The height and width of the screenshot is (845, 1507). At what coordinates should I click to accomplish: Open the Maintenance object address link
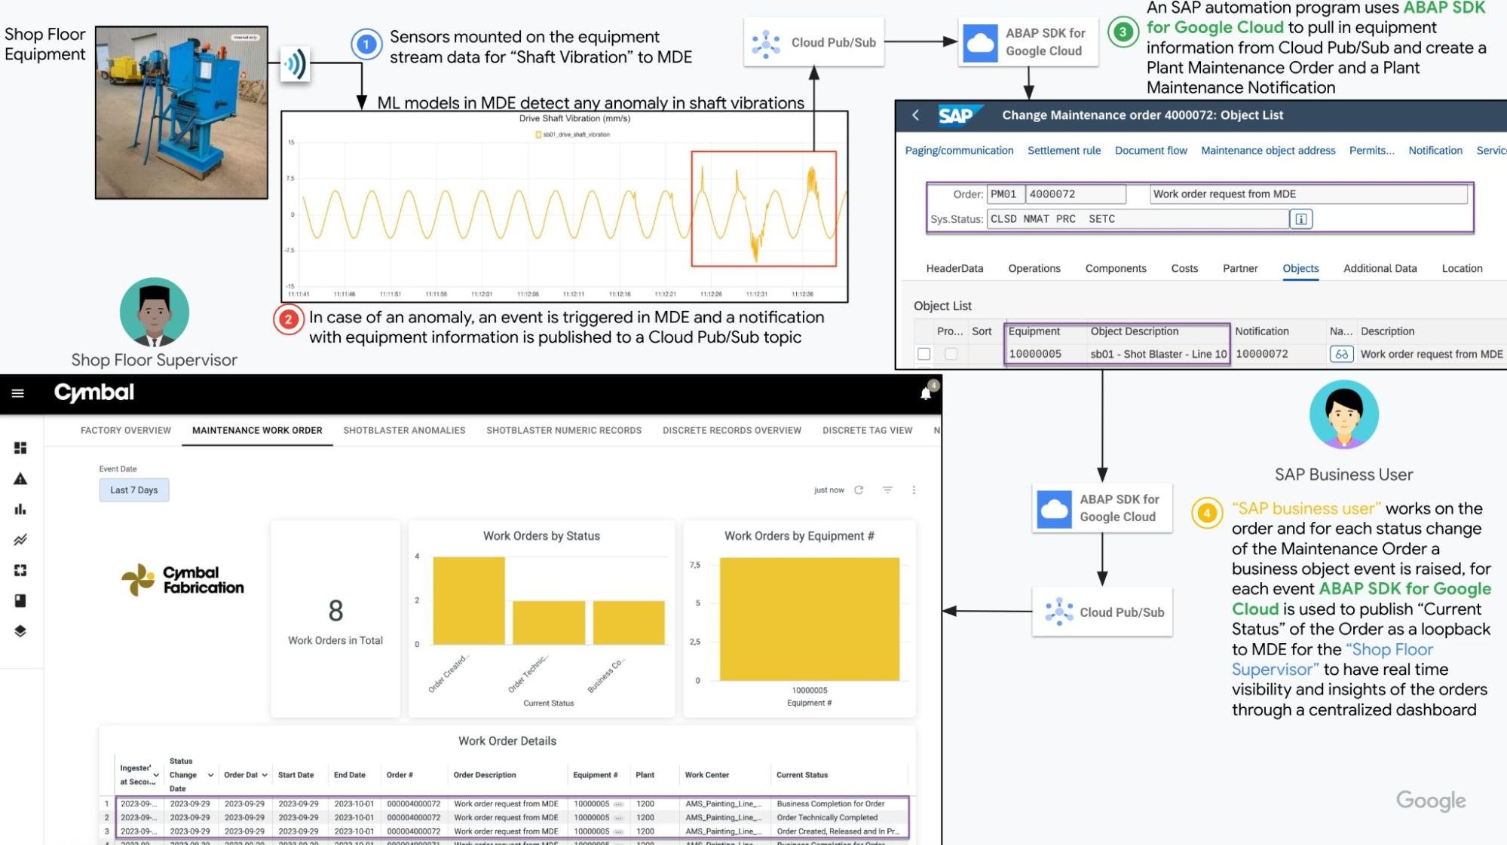click(1268, 151)
